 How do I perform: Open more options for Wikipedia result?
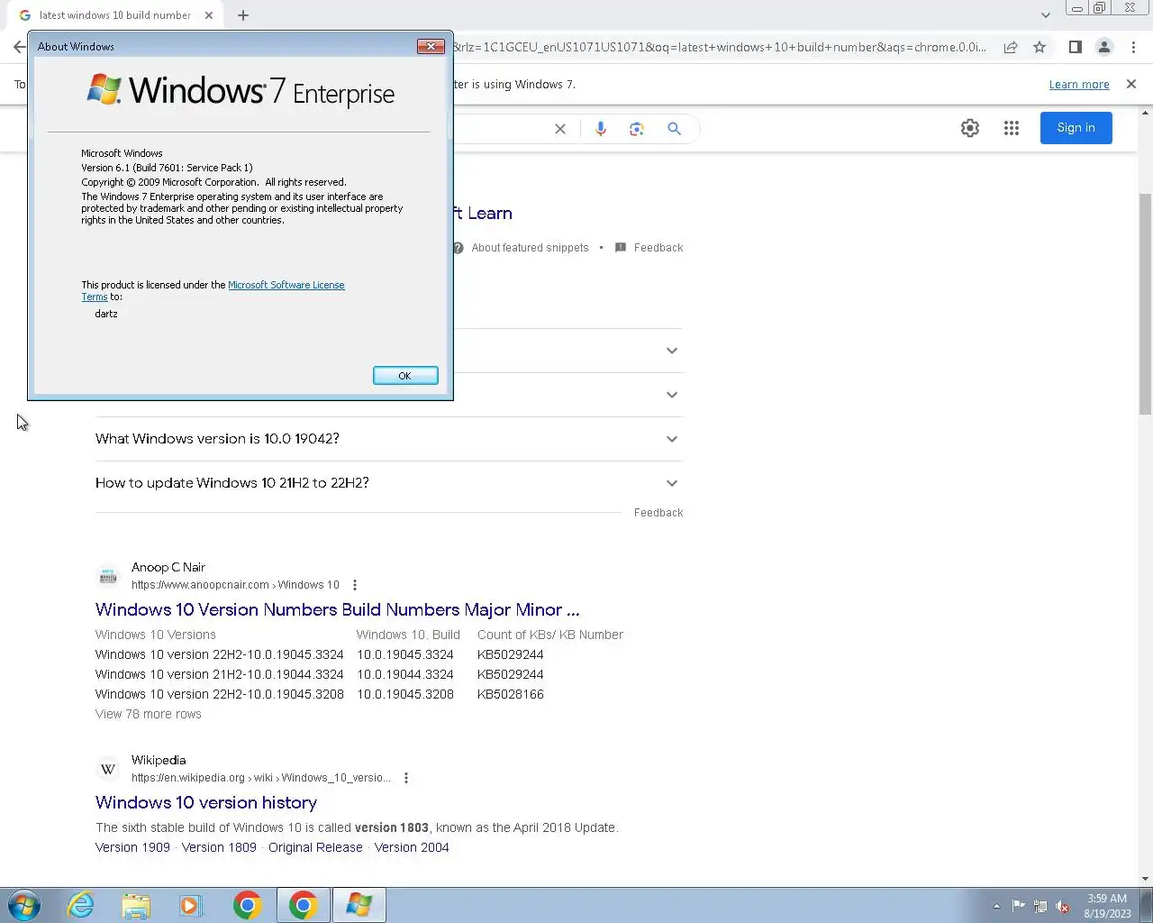(406, 778)
